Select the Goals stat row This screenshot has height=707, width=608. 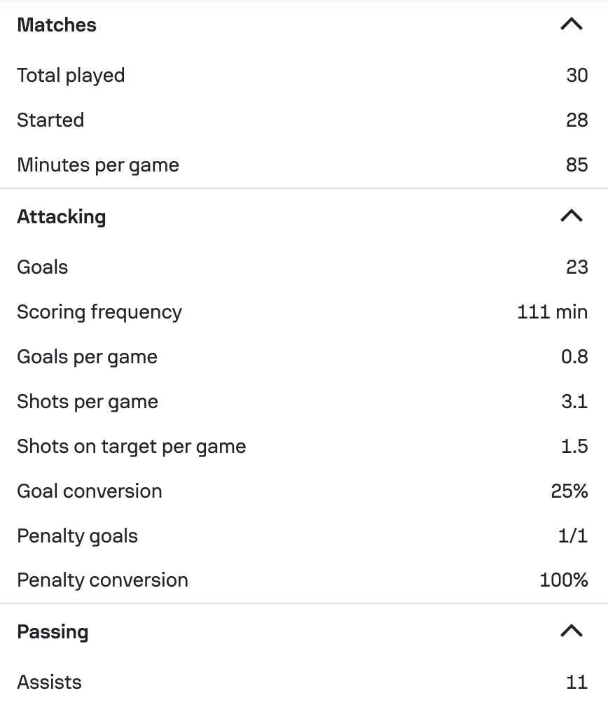tap(304, 267)
